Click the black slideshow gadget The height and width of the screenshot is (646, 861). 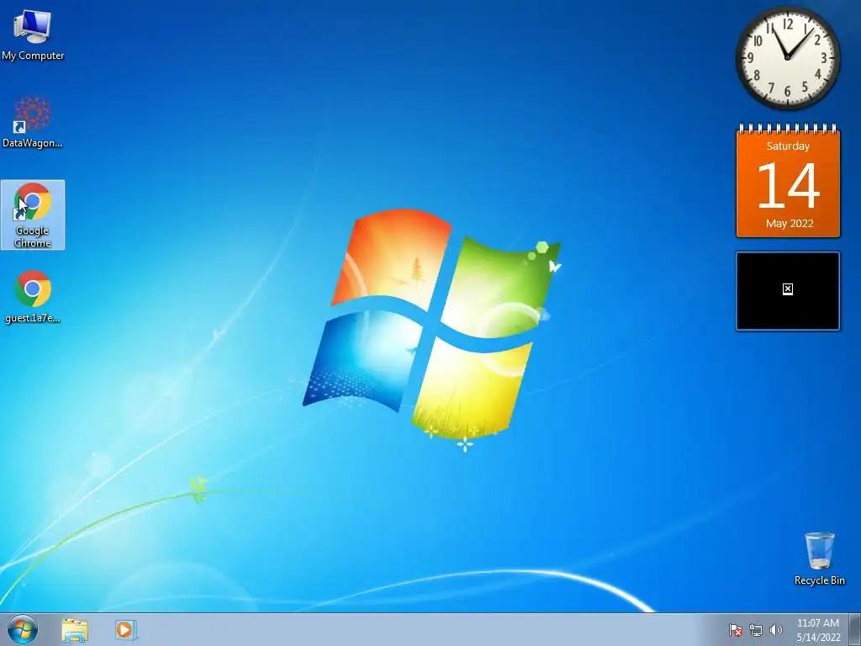pyautogui.click(x=788, y=291)
